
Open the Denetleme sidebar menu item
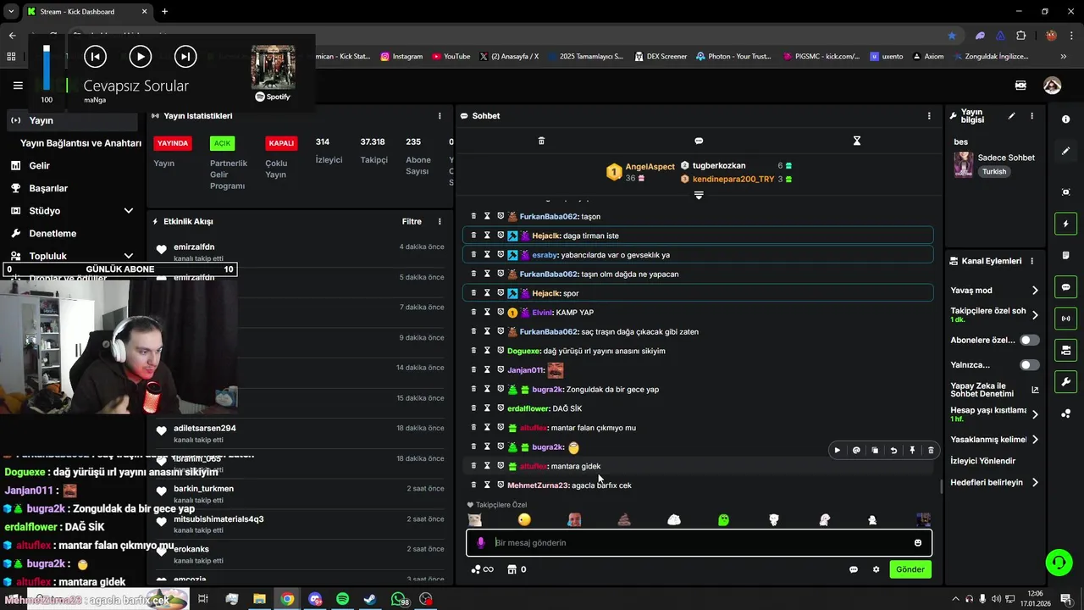(x=53, y=234)
